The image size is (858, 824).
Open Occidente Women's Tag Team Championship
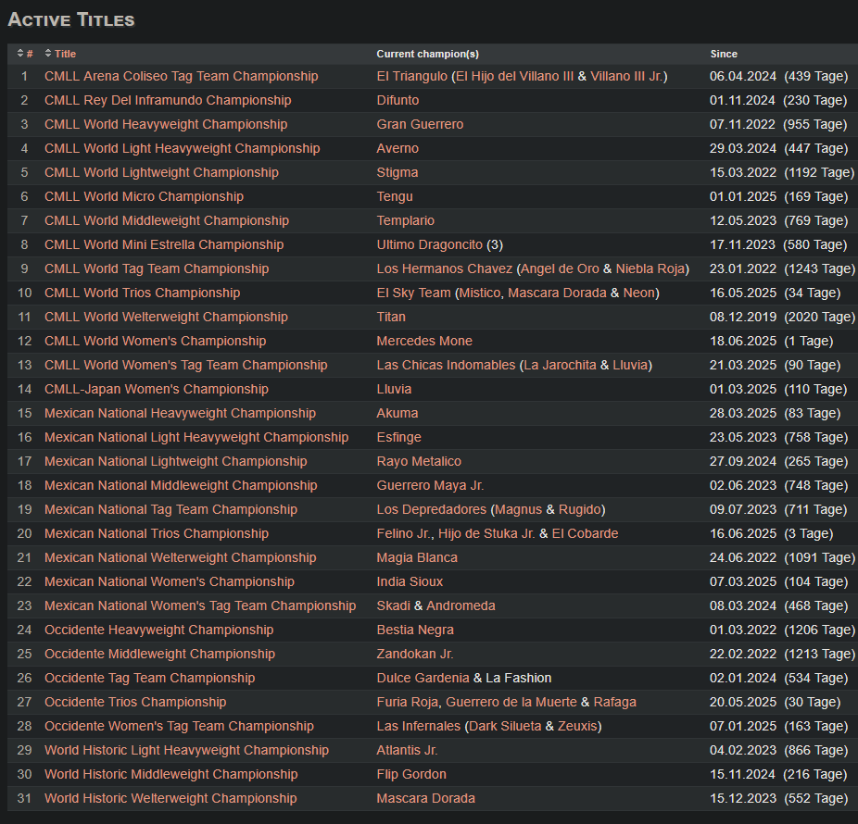(x=180, y=726)
